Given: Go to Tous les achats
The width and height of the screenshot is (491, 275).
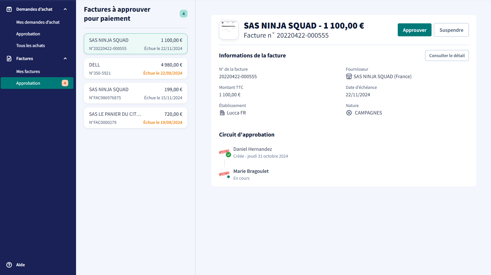Looking at the screenshot, I should tap(31, 46).
